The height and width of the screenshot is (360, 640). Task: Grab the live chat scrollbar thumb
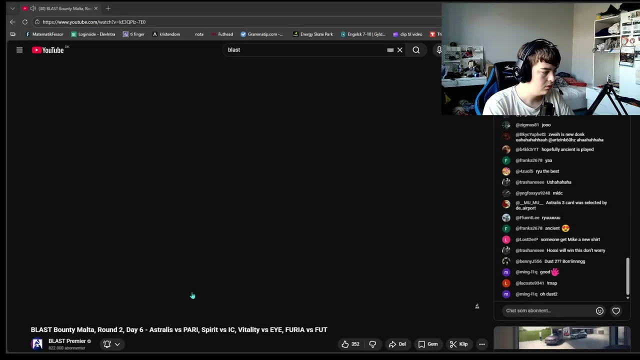(628, 276)
